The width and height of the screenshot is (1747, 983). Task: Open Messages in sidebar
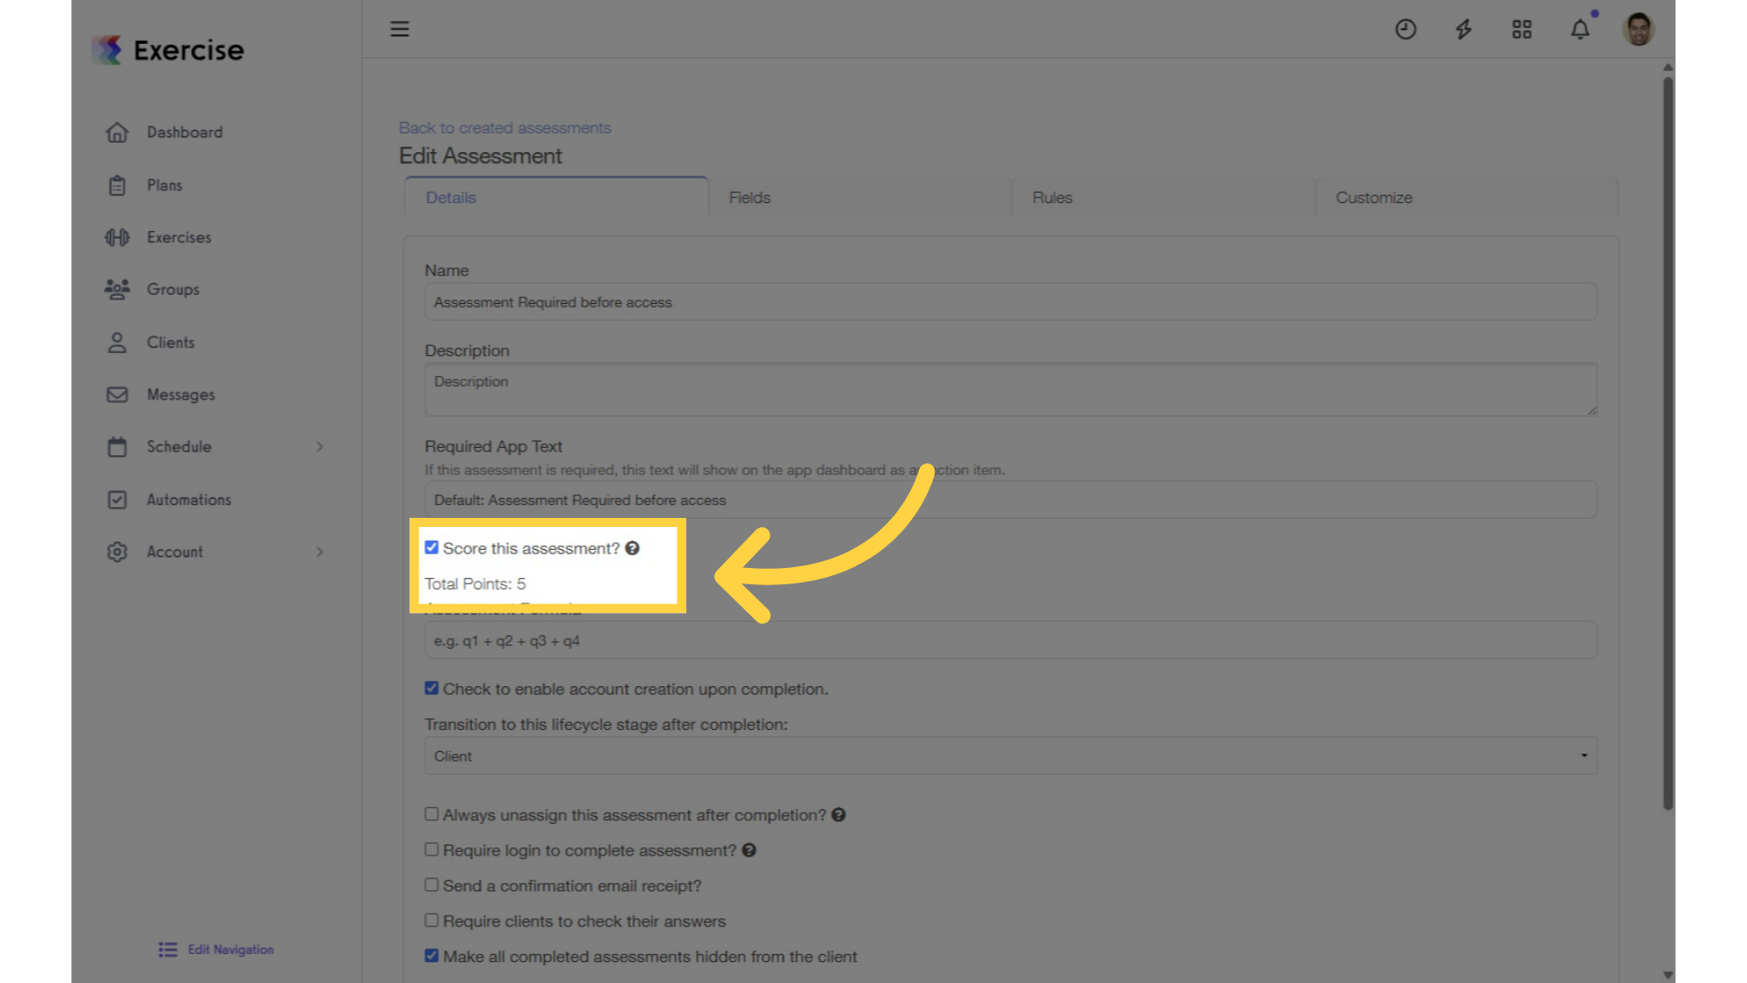tap(181, 395)
